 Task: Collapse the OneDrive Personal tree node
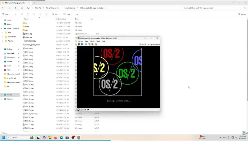tap(2, 29)
